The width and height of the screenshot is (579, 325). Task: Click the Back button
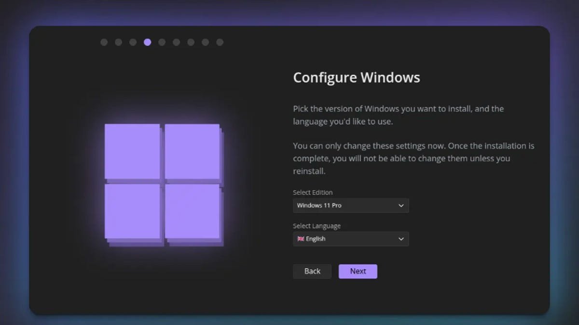[312, 271]
